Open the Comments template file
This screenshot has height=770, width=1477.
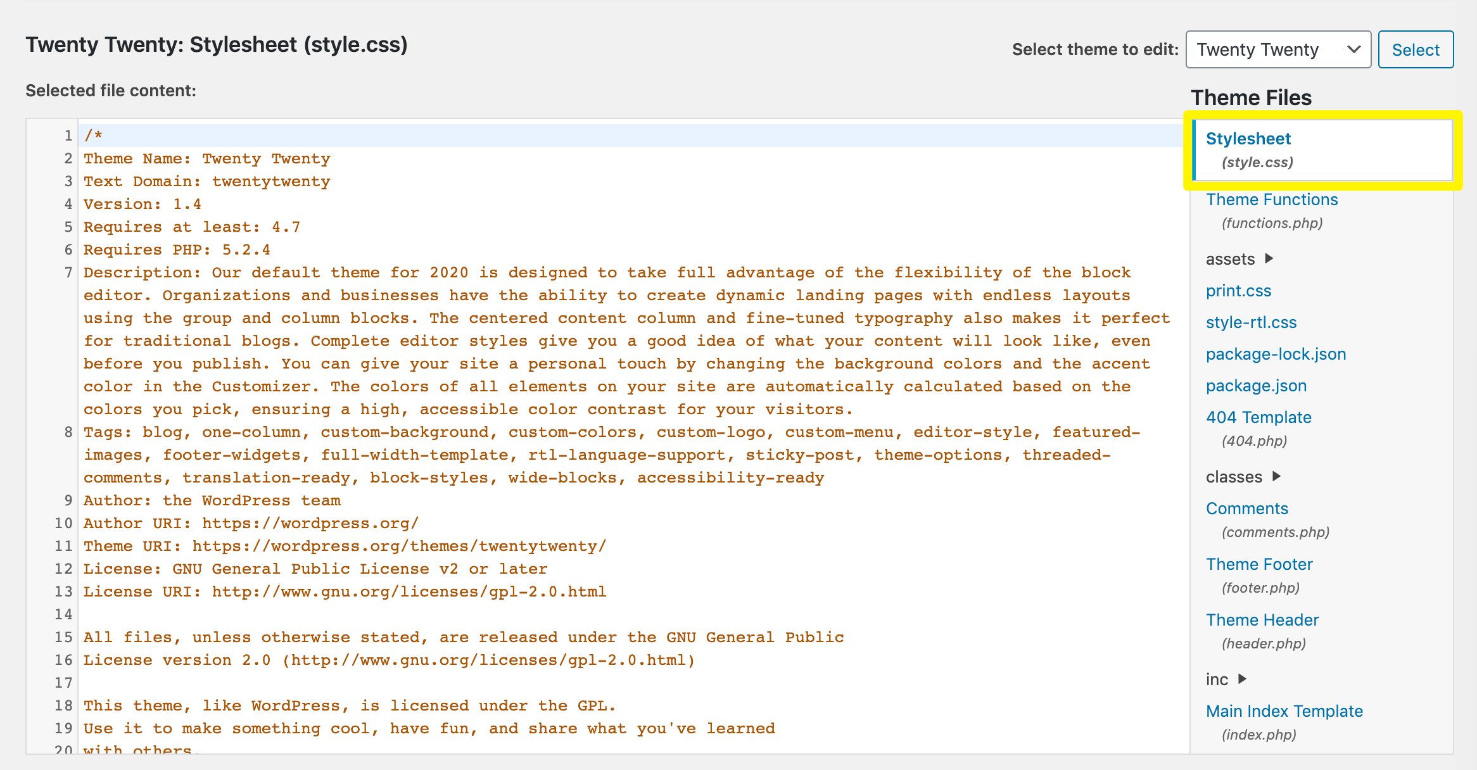(1247, 508)
